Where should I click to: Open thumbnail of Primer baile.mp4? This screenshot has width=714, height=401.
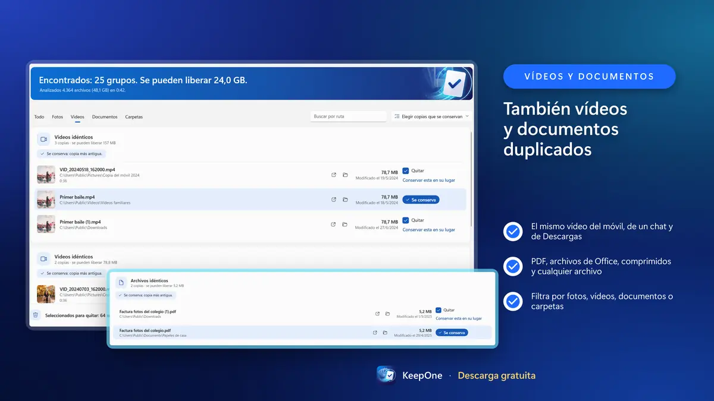coord(46,200)
